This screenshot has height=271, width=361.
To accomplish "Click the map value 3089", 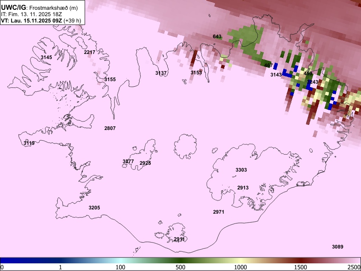I will click(x=338, y=247).
